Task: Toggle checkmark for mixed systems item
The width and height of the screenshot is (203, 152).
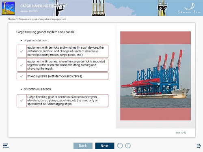Action: click(22, 76)
